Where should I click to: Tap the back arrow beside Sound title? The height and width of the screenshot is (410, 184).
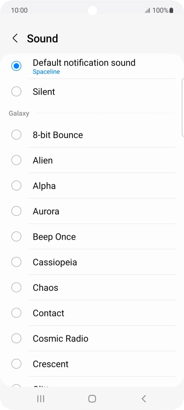15,38
